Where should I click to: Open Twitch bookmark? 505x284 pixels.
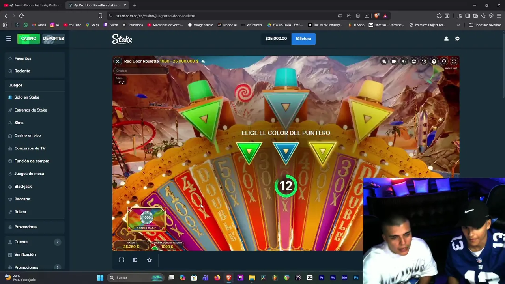(x=111, y=25)
